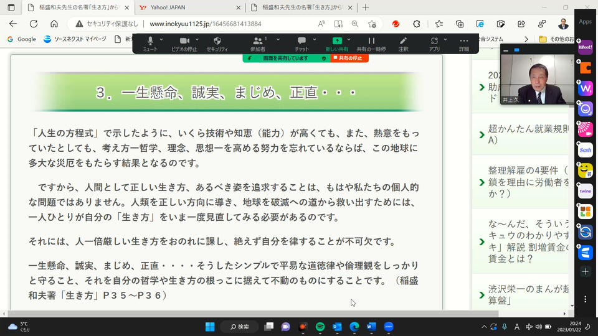Open Kahoot! app in Zoom sidebar

[586, 47]
